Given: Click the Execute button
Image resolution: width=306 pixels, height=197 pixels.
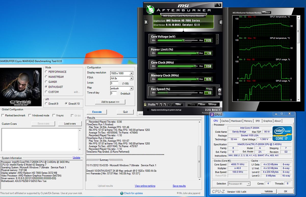Looking at the screenshot, I should [97, 112].
